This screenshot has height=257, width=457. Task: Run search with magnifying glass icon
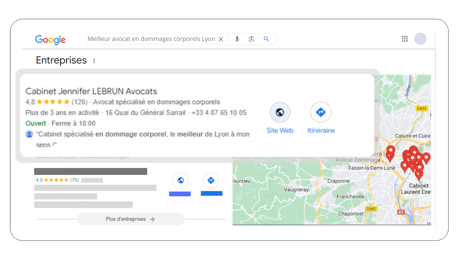click(266, 39)
